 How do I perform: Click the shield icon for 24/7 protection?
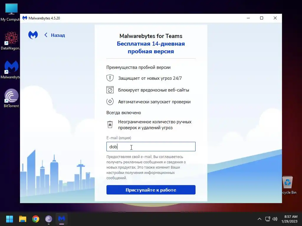[x=110, y=78]
